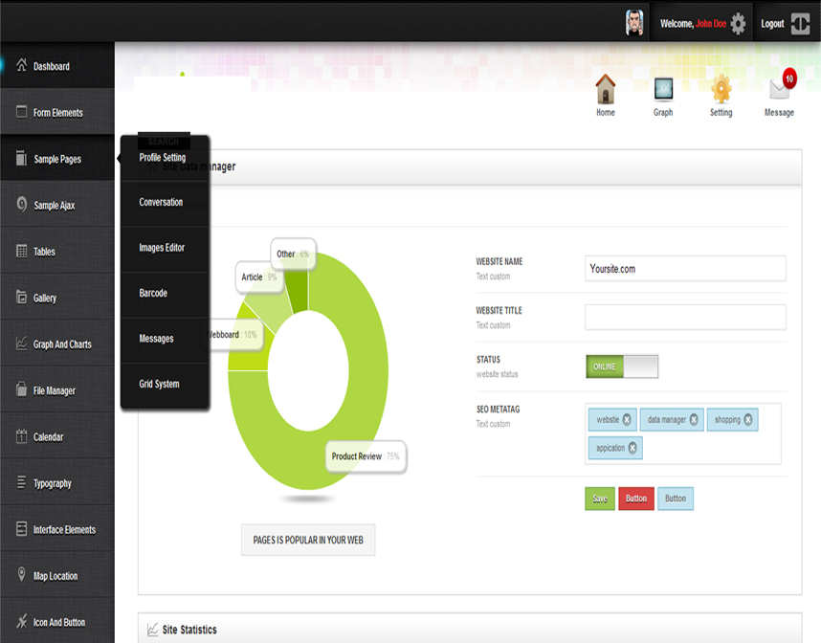The image size is (821, 643).
Task: Open Sample Ajax in the sidebar
Action: click(x=57, y=205)
